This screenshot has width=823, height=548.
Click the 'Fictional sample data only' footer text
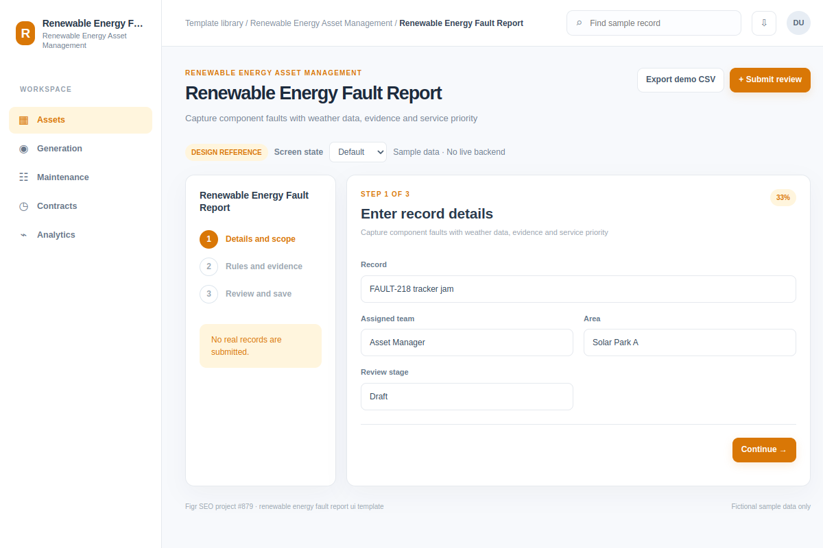(771, 507)
